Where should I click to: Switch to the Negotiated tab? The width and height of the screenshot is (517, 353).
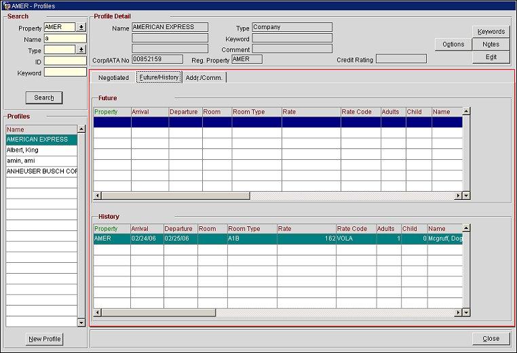point(113,78)
